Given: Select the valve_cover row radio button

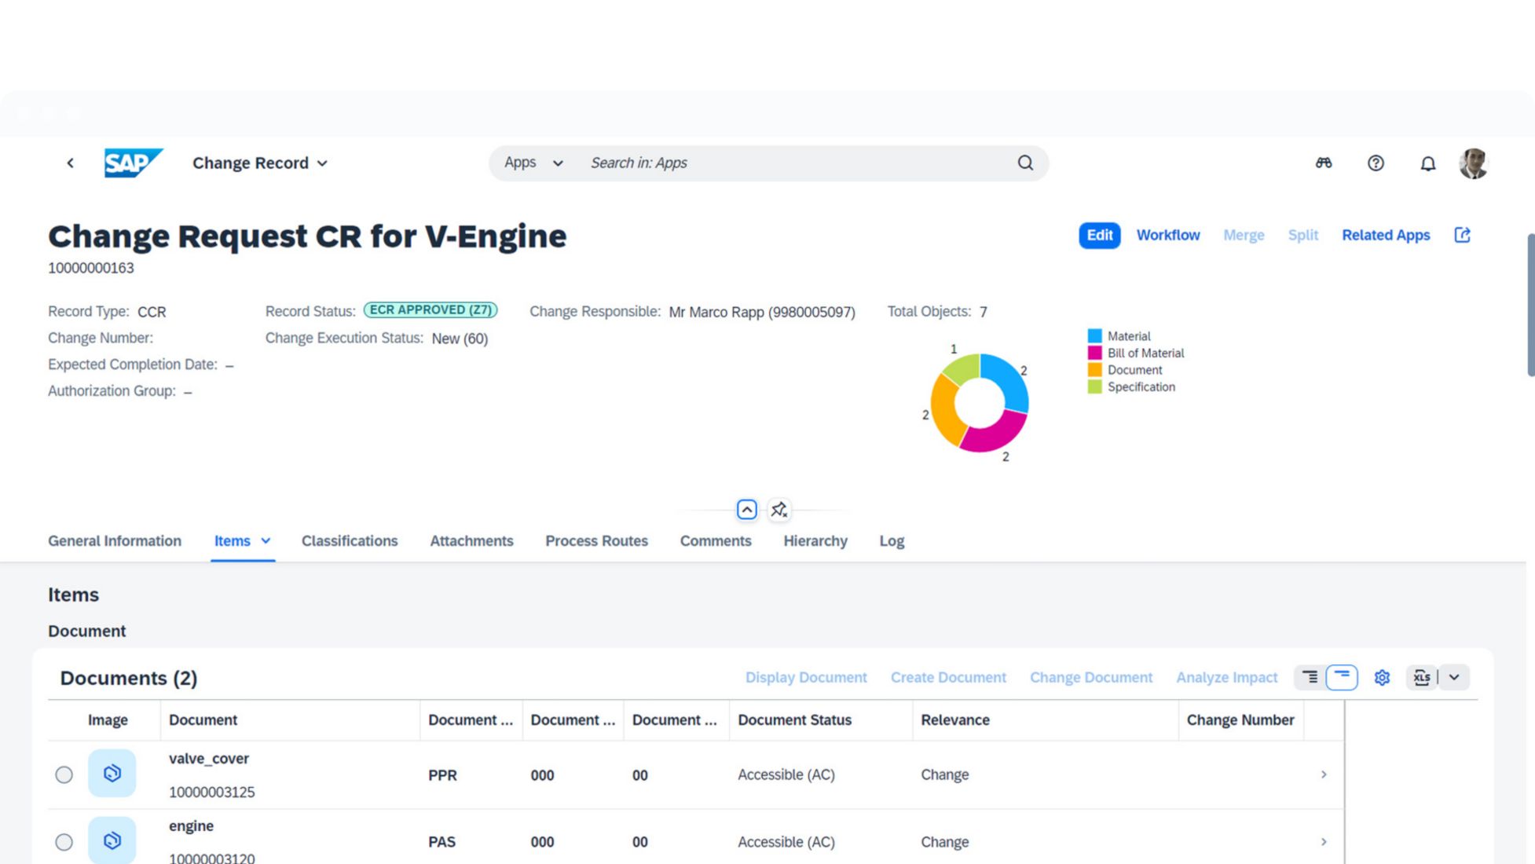Looking at the screenshot, I should click(64, 774).
